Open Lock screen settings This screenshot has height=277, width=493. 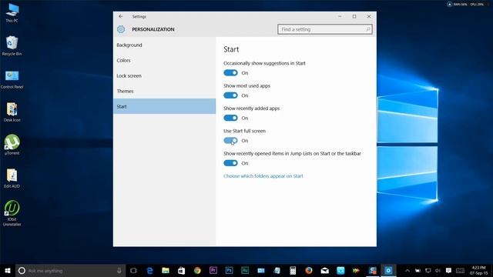click(x=164, y=75)
